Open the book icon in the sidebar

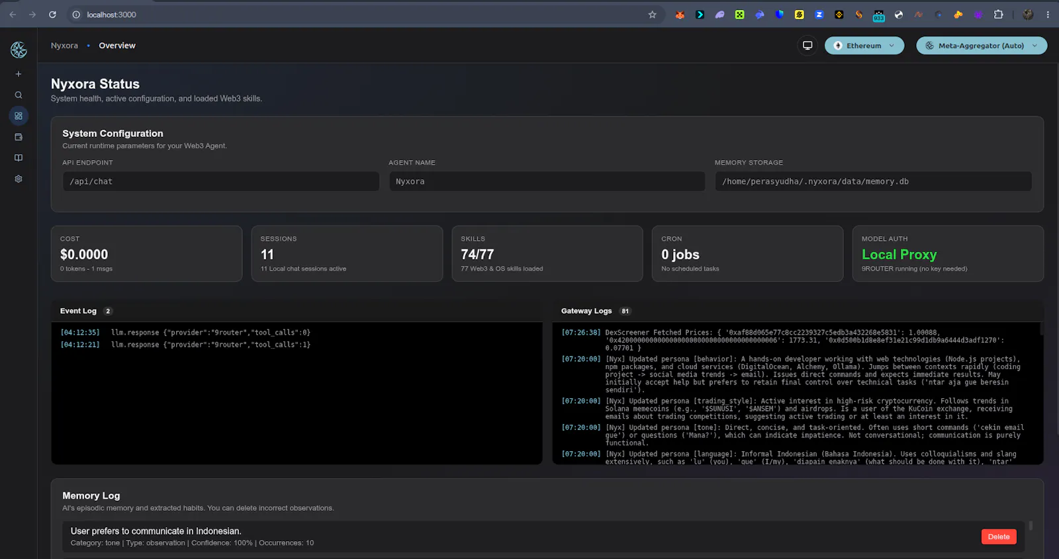click(x=19, y=158)
